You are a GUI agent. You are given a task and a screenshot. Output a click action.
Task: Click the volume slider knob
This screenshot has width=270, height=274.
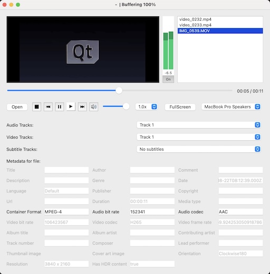coord(126,106)
